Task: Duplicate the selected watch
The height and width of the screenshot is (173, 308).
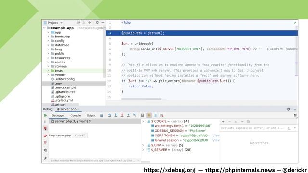Action: point(248,122)
